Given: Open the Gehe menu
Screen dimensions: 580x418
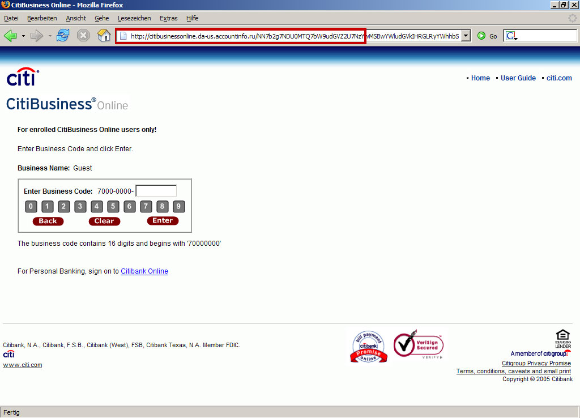Looking at the screenshot, I should [x=102, y=18].
